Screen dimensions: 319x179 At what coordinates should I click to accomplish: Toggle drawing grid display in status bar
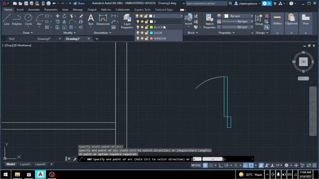pos(205,166)
